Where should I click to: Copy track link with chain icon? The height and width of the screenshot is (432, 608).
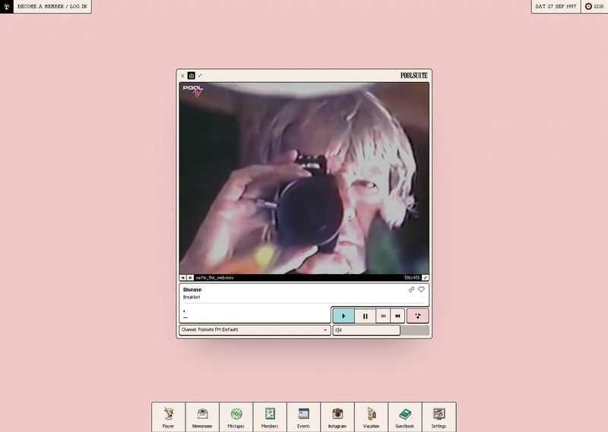[x=411, y=289]
